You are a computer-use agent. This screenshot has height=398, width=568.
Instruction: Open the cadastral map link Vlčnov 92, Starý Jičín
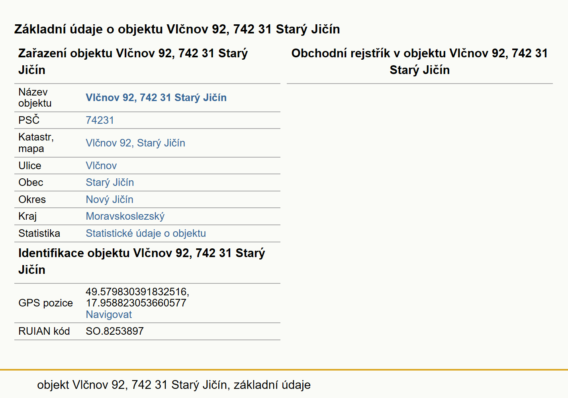135,143
